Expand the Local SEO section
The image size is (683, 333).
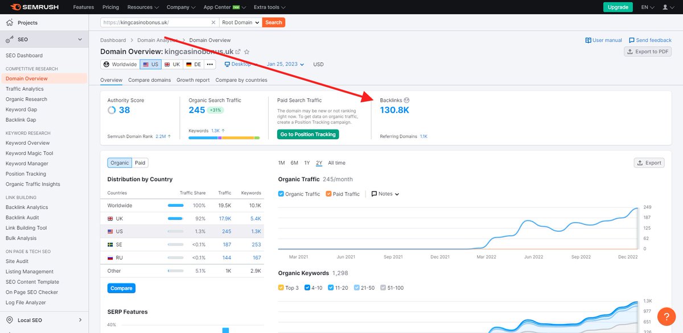point(80,320)
